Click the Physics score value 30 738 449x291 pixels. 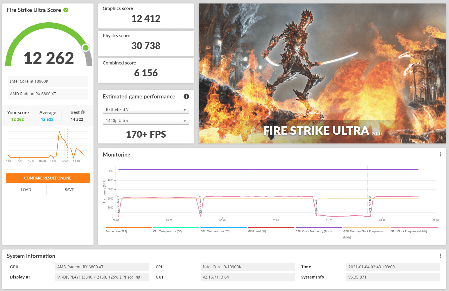[146, 46]
